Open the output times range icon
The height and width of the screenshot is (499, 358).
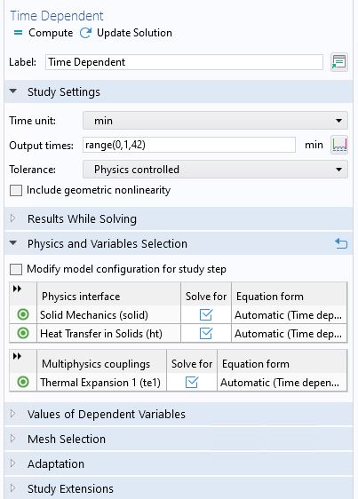coord(339,145)
